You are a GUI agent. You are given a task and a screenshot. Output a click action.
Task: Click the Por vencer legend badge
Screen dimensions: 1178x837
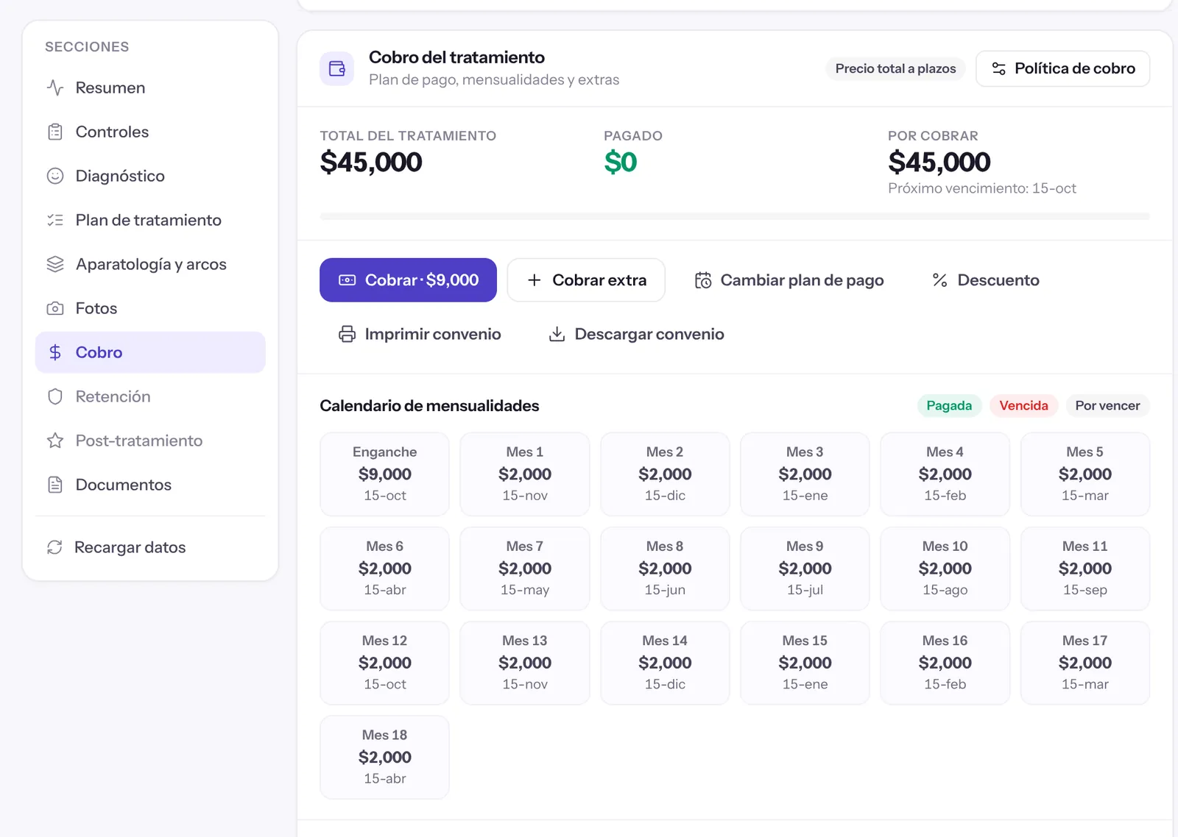click(1107, 406)
